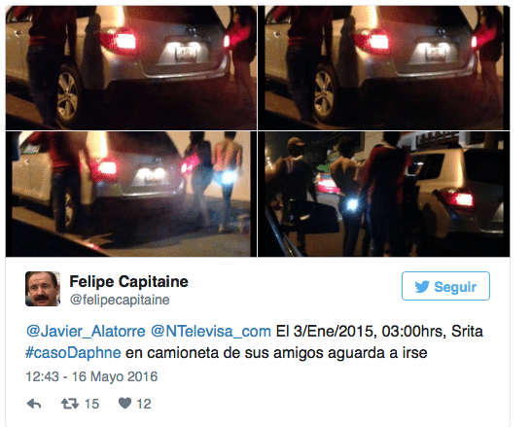Click the reply arrow icon
This screenshot has width=531, height=427.
[x=34, y=404]
